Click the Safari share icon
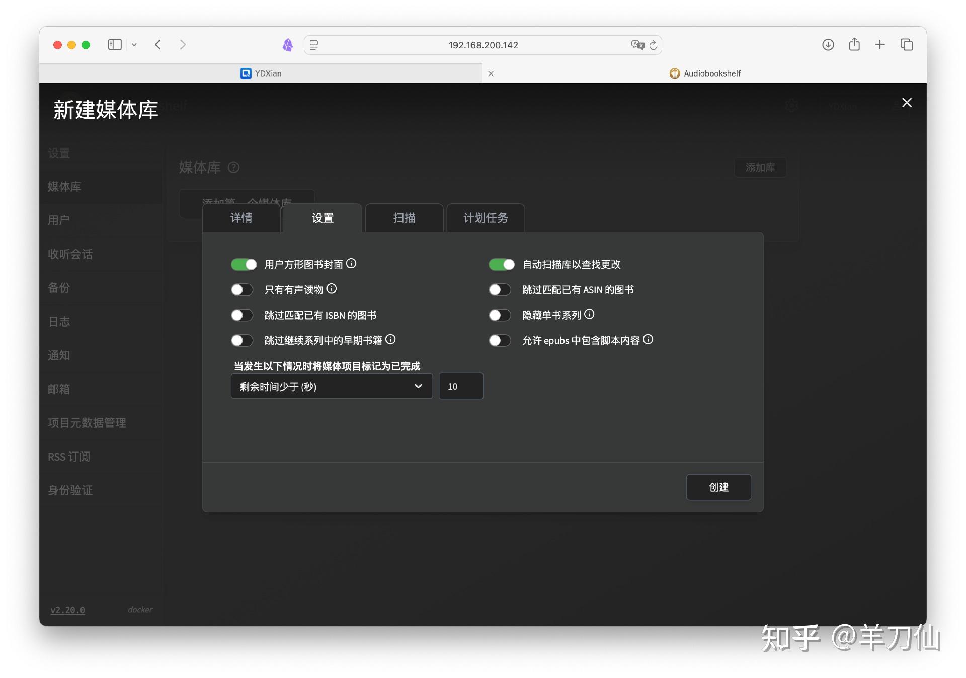This screenshot has height=678, width=966. [854, 45]
